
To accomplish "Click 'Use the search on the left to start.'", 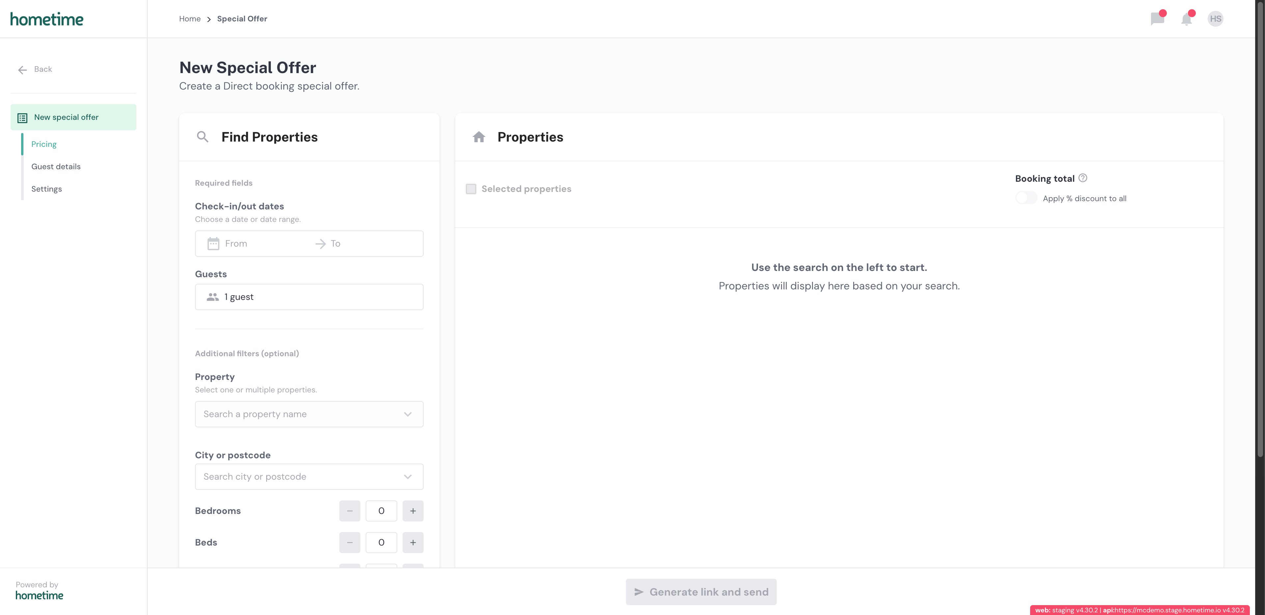I will pos(839,267).
